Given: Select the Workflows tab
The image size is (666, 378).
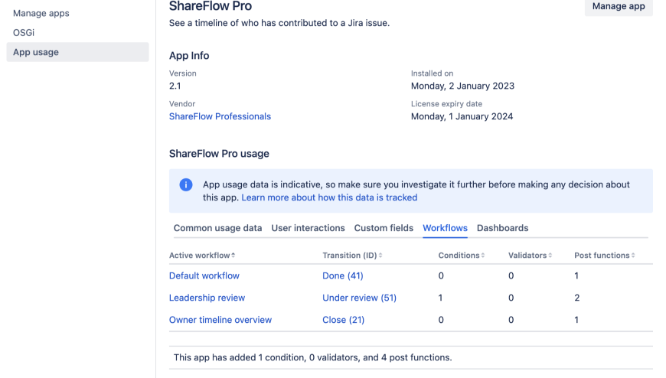Looking at the screenshot, I should pos(445,228).
